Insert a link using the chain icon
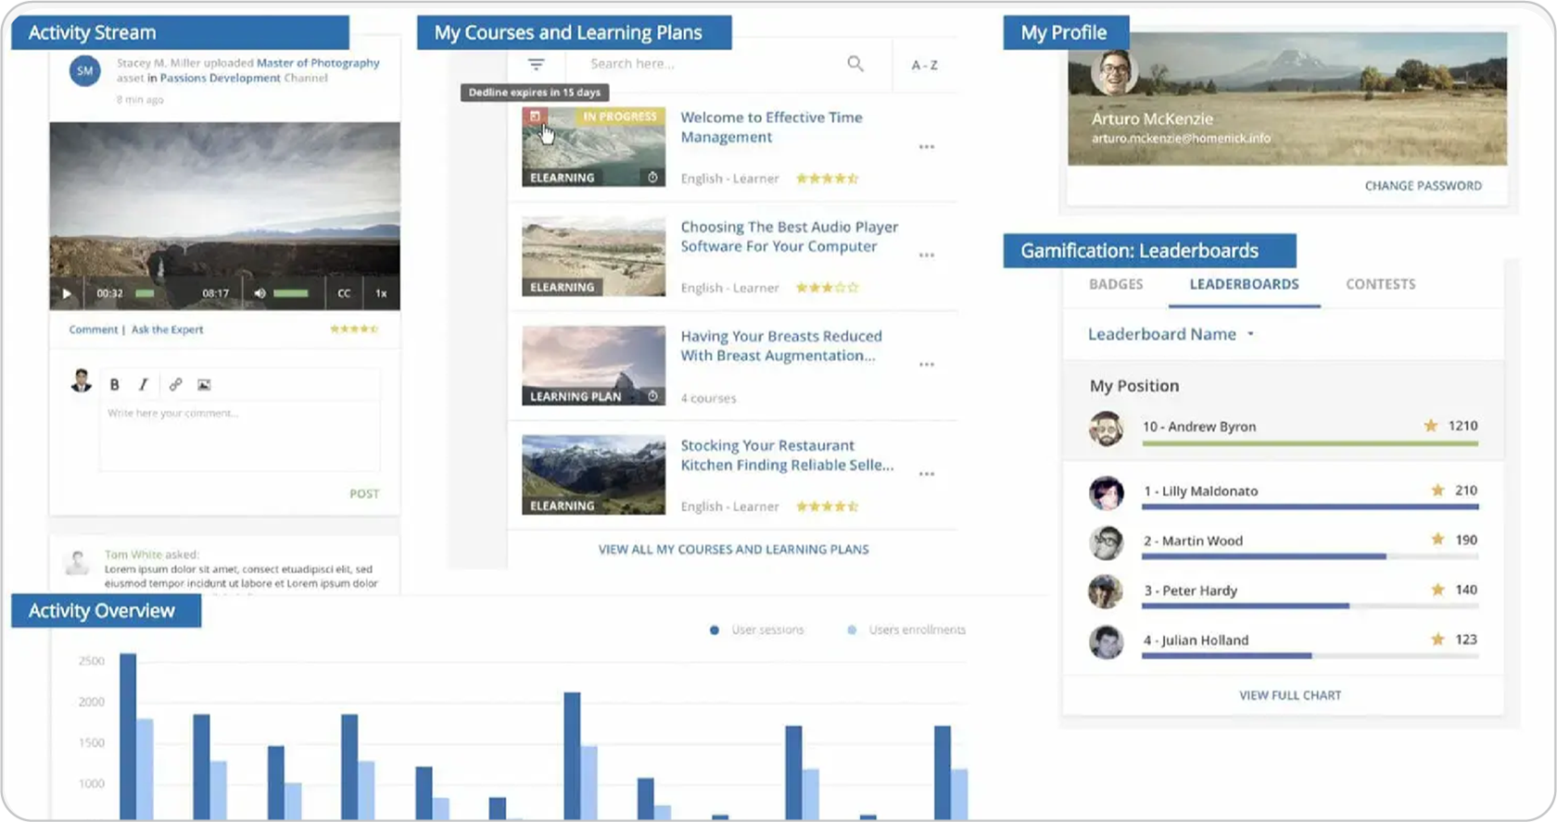 (175, 384)
